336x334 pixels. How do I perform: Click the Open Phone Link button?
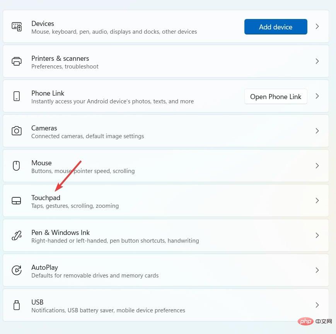[x=276, y=96]
